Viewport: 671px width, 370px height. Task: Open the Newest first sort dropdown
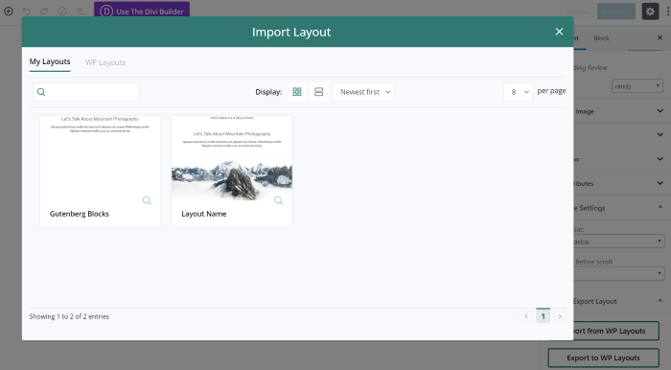click(x=363, y=92)
